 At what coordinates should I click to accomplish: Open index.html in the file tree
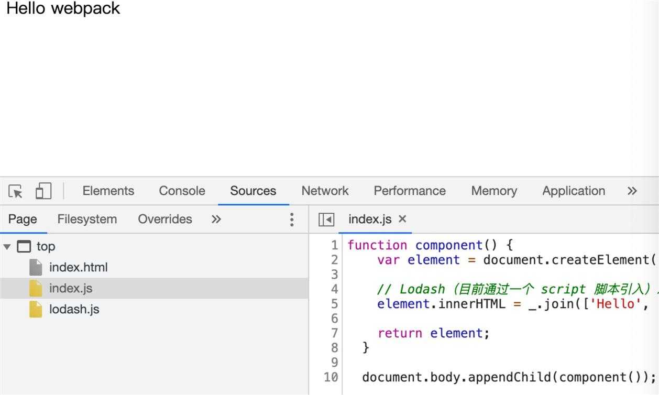79,268
